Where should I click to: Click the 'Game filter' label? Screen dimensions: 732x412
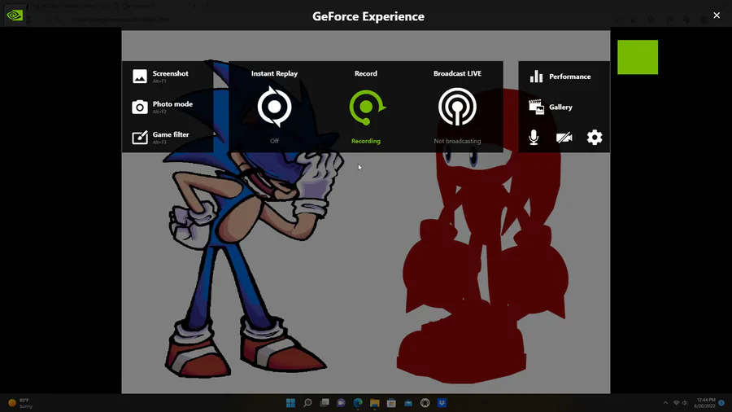(171, 134)
